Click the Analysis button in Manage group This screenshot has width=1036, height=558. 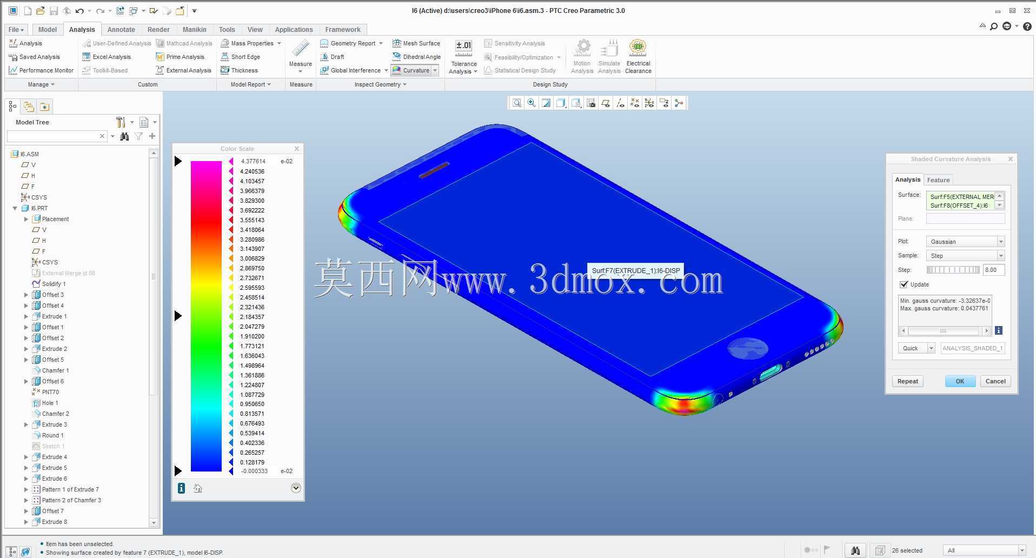coord(25,43)
